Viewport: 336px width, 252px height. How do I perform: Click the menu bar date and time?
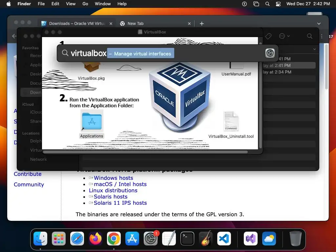(308, 4)
